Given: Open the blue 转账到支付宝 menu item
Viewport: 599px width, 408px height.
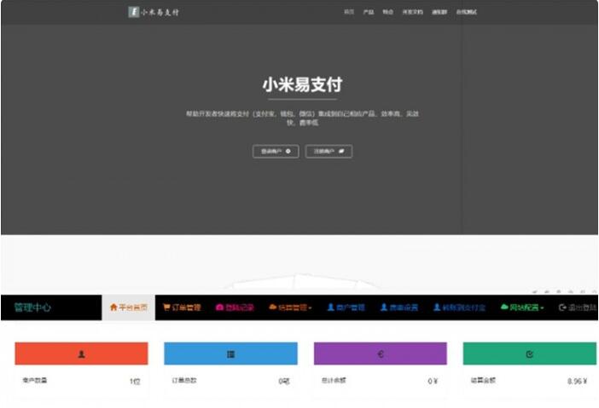Looking at the screenshot, I should pos(460,307).
